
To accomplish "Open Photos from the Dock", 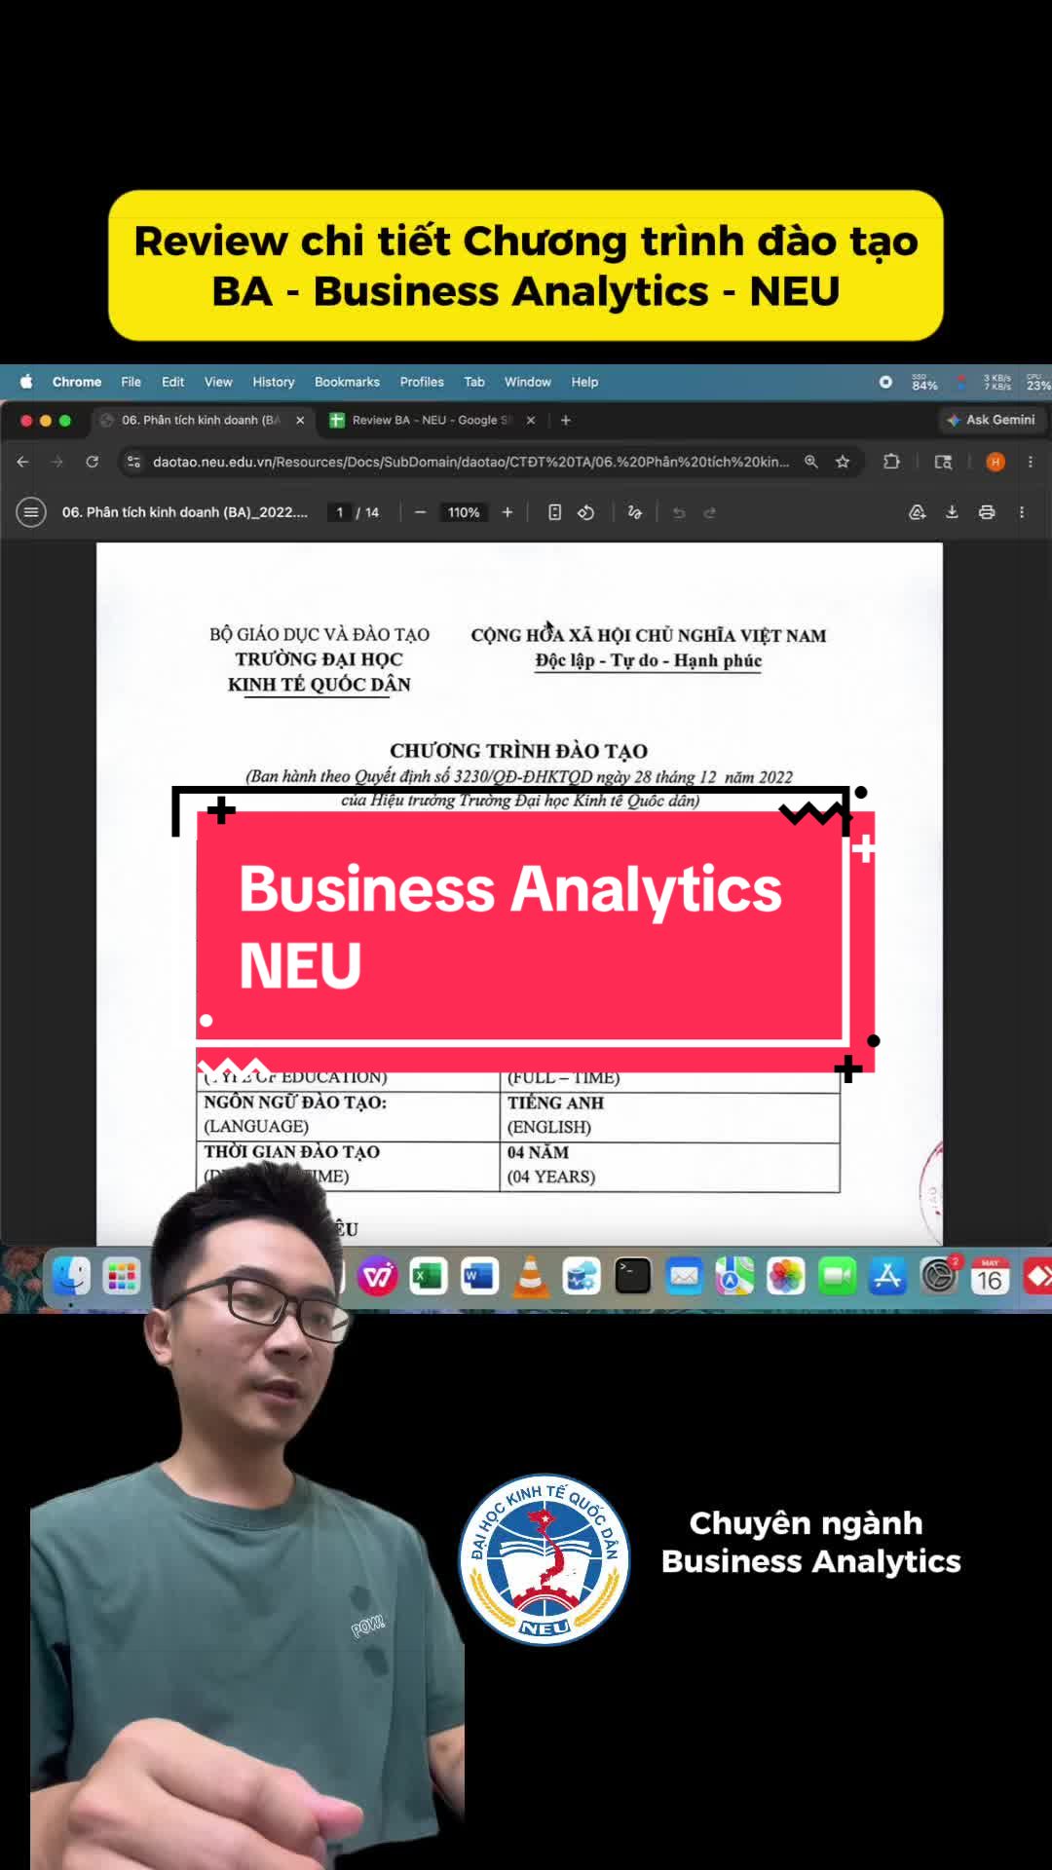I will pyautogui.click(x=786, y=1275).
